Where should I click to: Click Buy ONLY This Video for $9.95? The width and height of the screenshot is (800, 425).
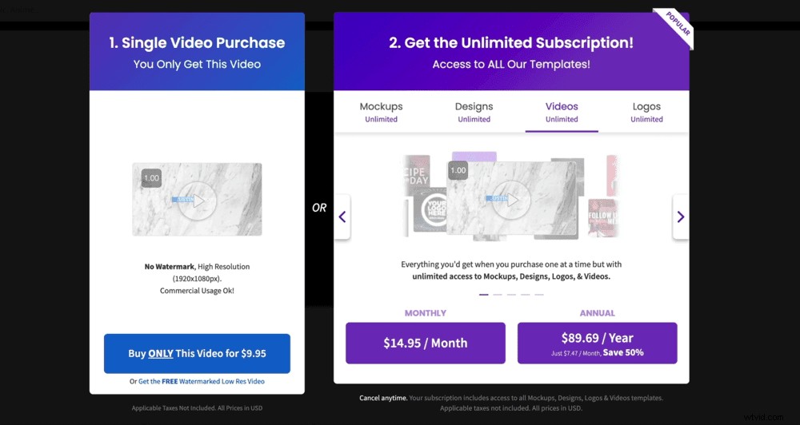[x=197, y=353]
